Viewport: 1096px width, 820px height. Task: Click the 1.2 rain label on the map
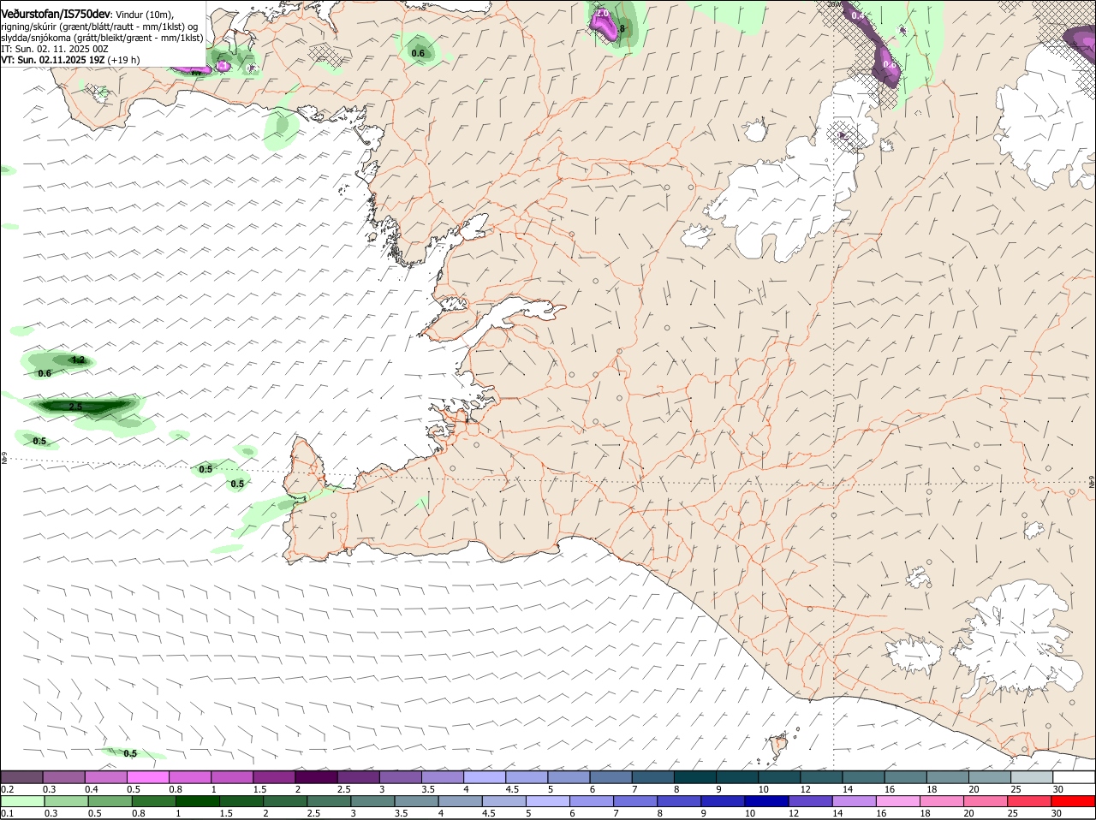point(78,359)
